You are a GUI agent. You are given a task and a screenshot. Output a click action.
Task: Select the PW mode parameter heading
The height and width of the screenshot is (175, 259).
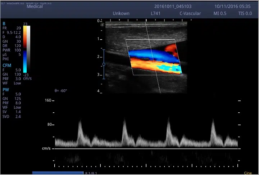5,89
